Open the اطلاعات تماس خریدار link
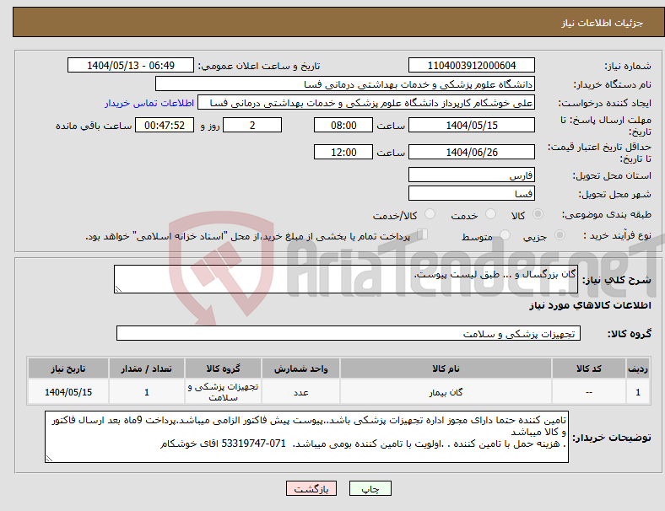Screen dimensions: 665x511 point(149,103)
